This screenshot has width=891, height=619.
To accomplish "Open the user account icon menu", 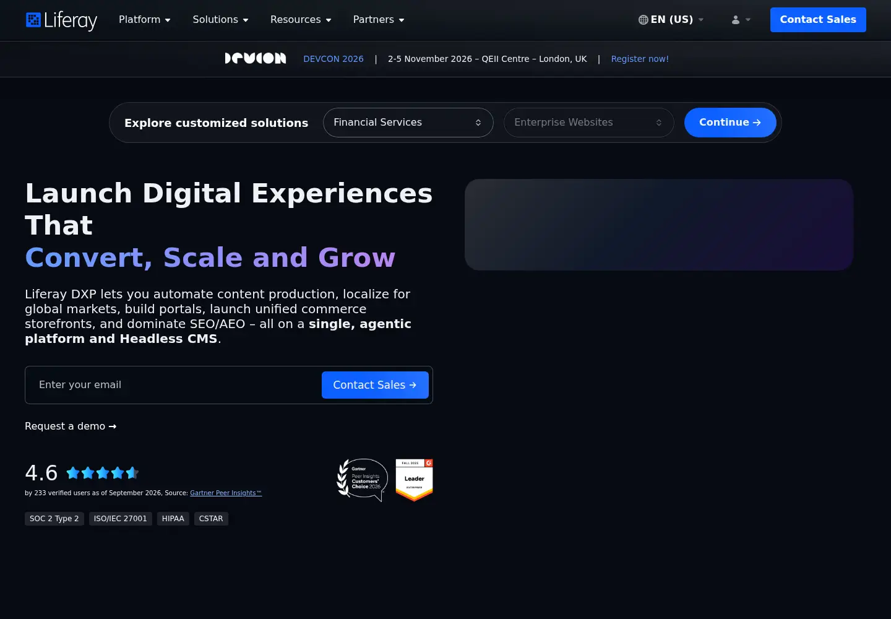I will (x=741, y=20).
